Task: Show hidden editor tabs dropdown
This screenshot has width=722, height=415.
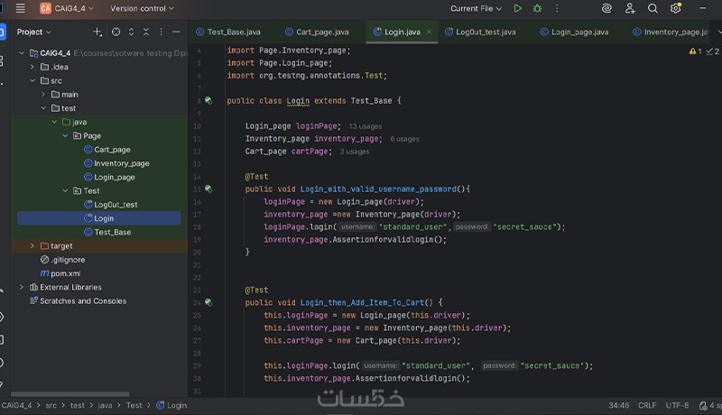Action: coord(719,32)
